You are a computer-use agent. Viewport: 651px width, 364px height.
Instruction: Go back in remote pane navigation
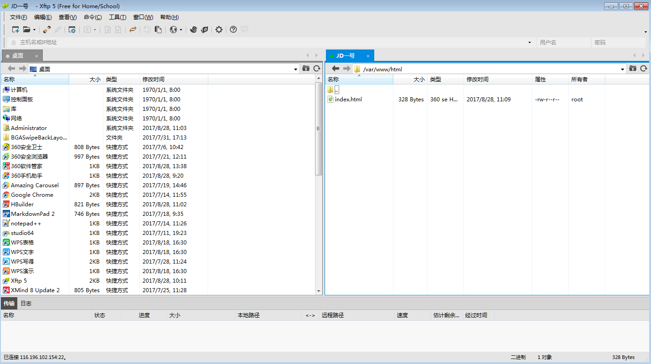336,69
